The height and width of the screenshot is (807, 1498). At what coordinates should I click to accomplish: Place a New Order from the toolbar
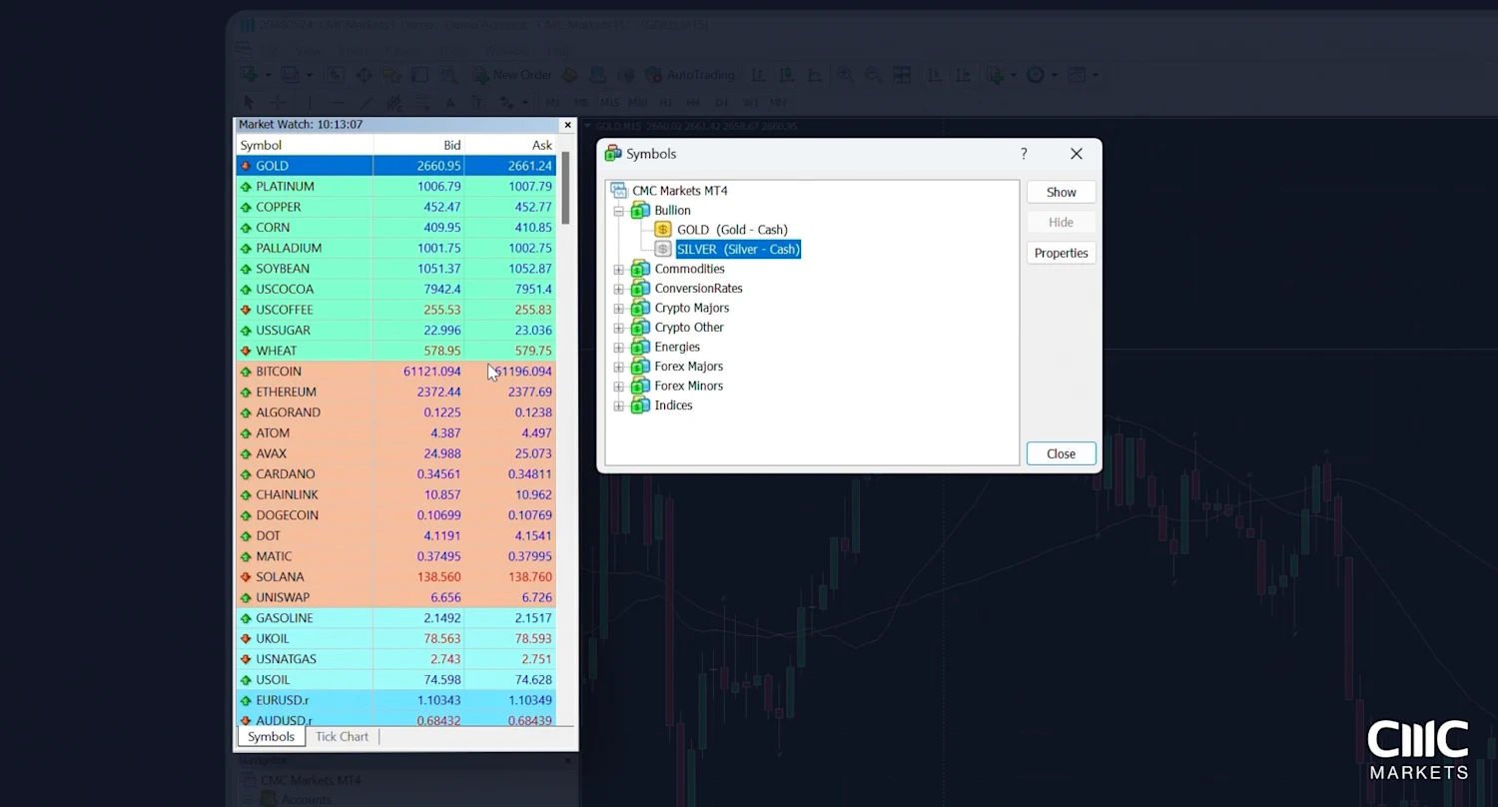coord(511,74)
